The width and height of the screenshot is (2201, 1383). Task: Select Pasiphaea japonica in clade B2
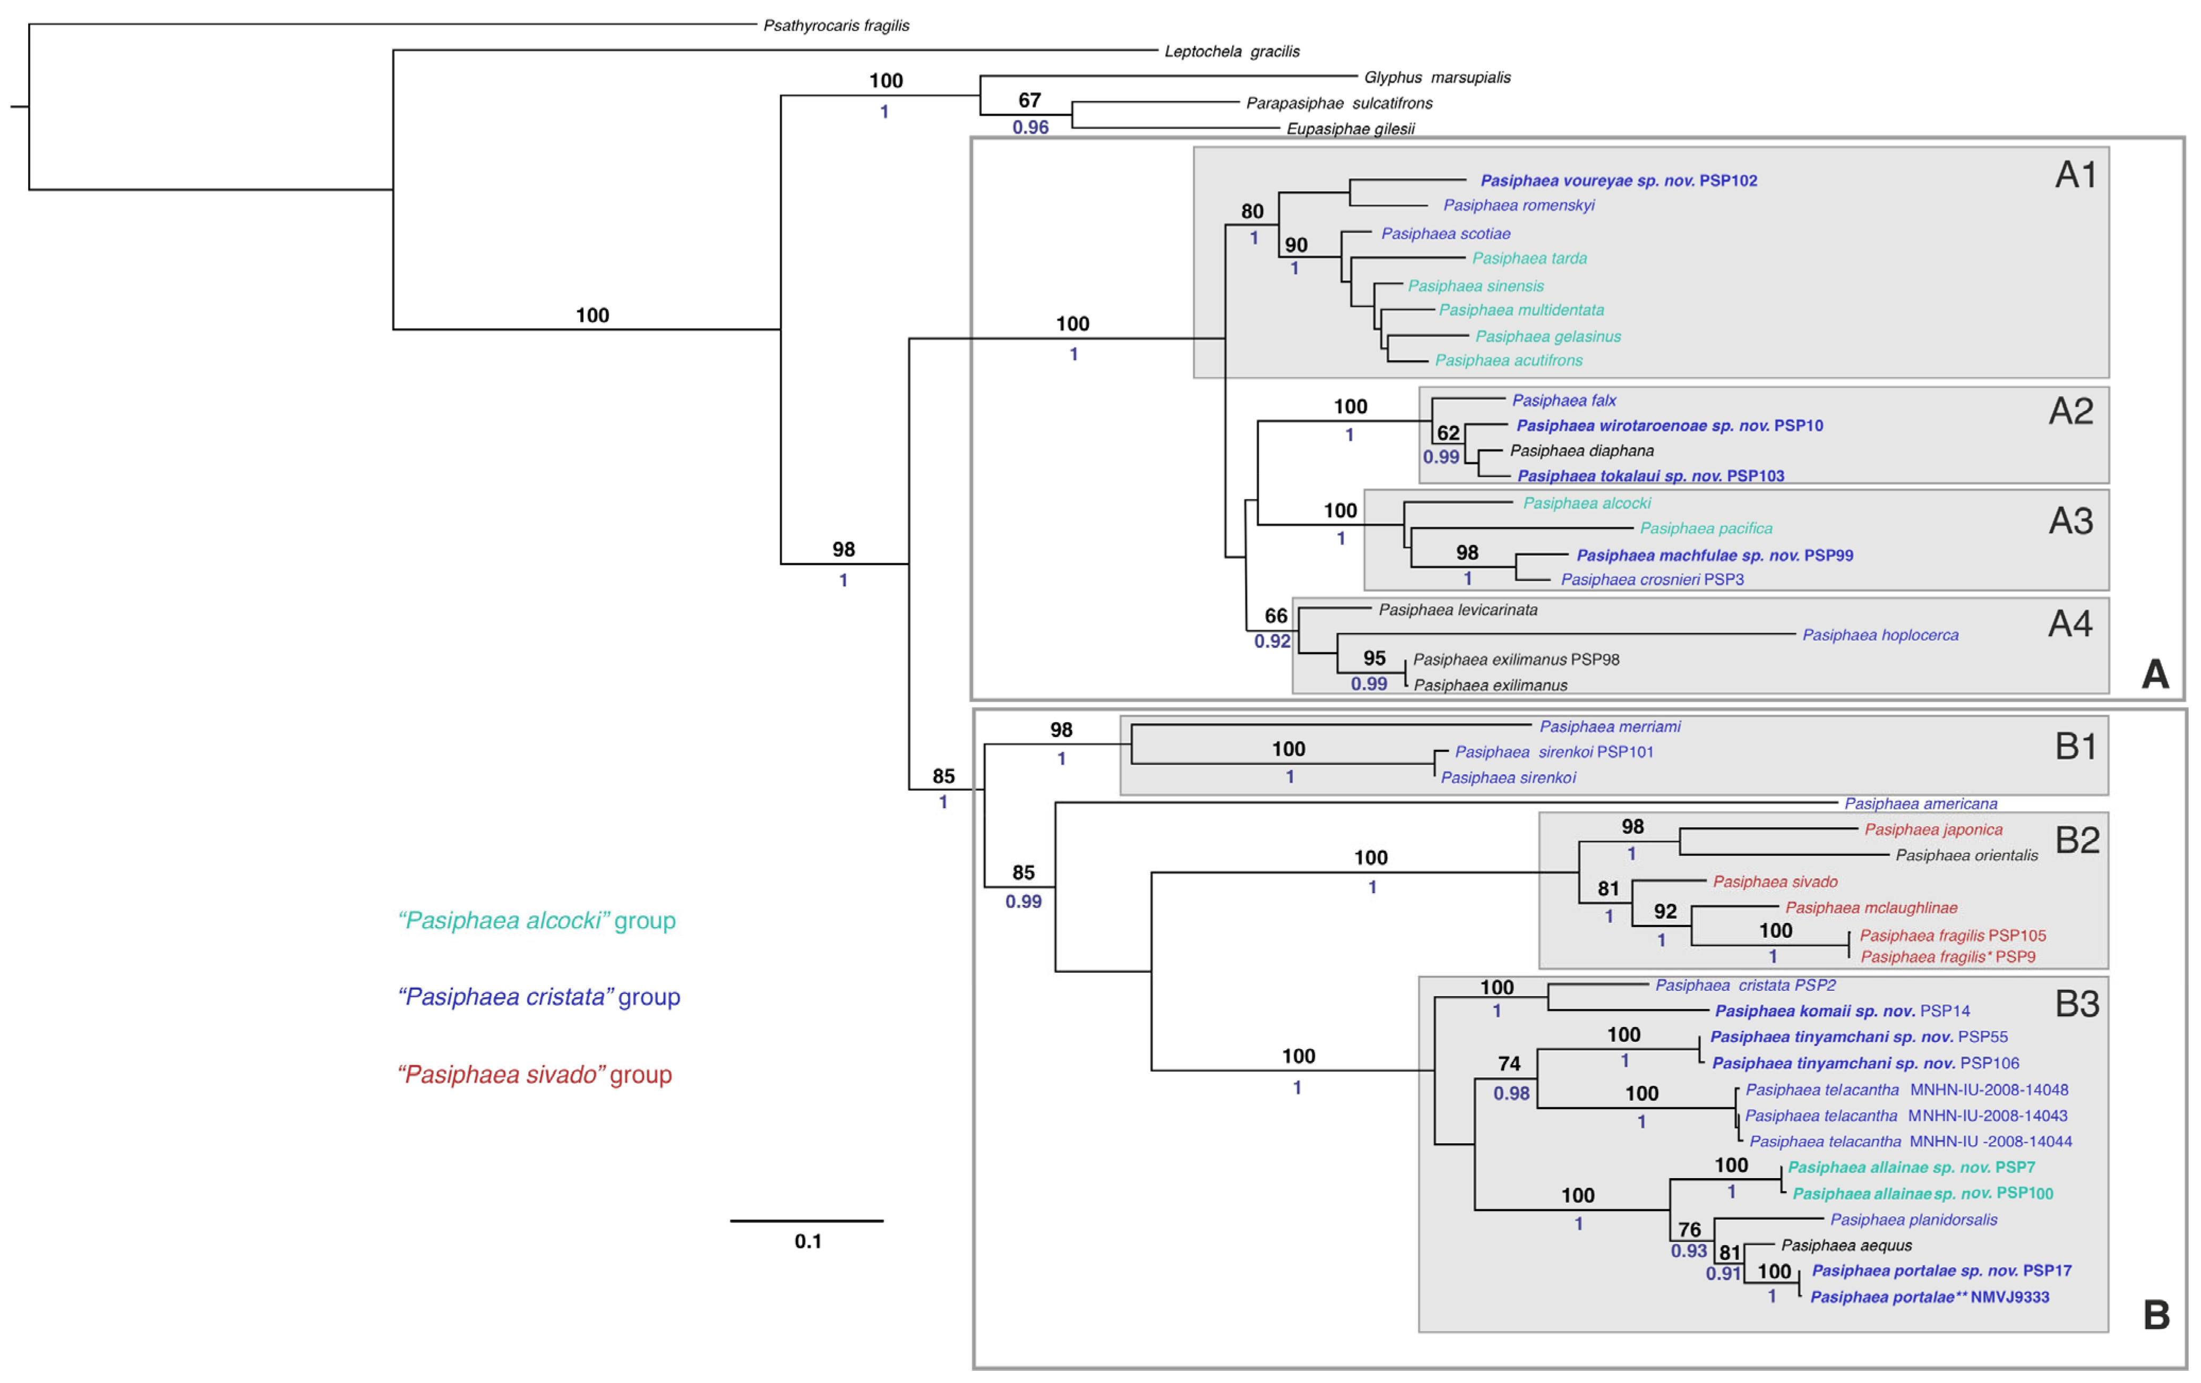(x=1932, y=829)
